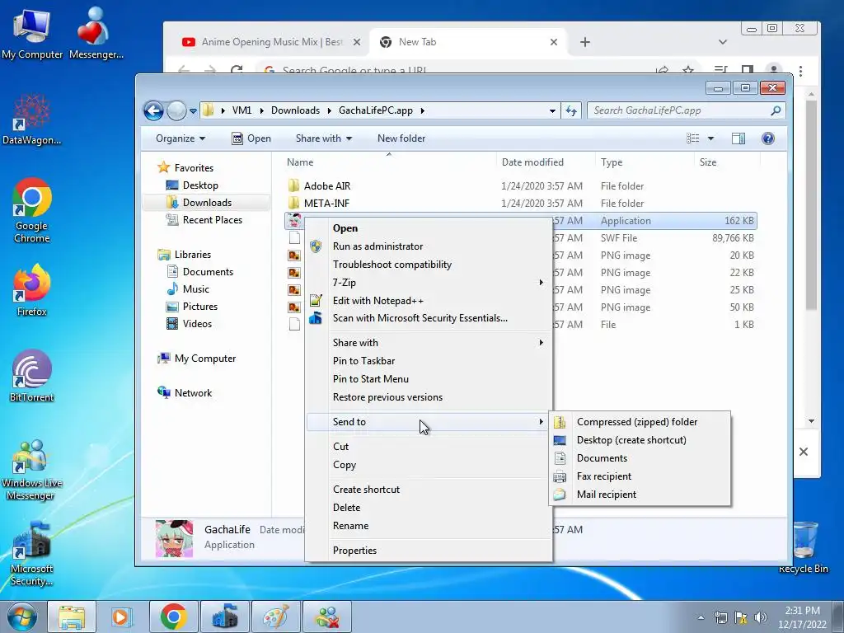Open Microsoft Security desktop shortcut

[x=32, y=553]
